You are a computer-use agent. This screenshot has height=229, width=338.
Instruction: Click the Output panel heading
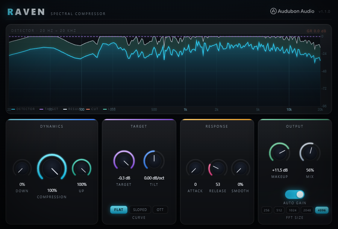[295, 127]
